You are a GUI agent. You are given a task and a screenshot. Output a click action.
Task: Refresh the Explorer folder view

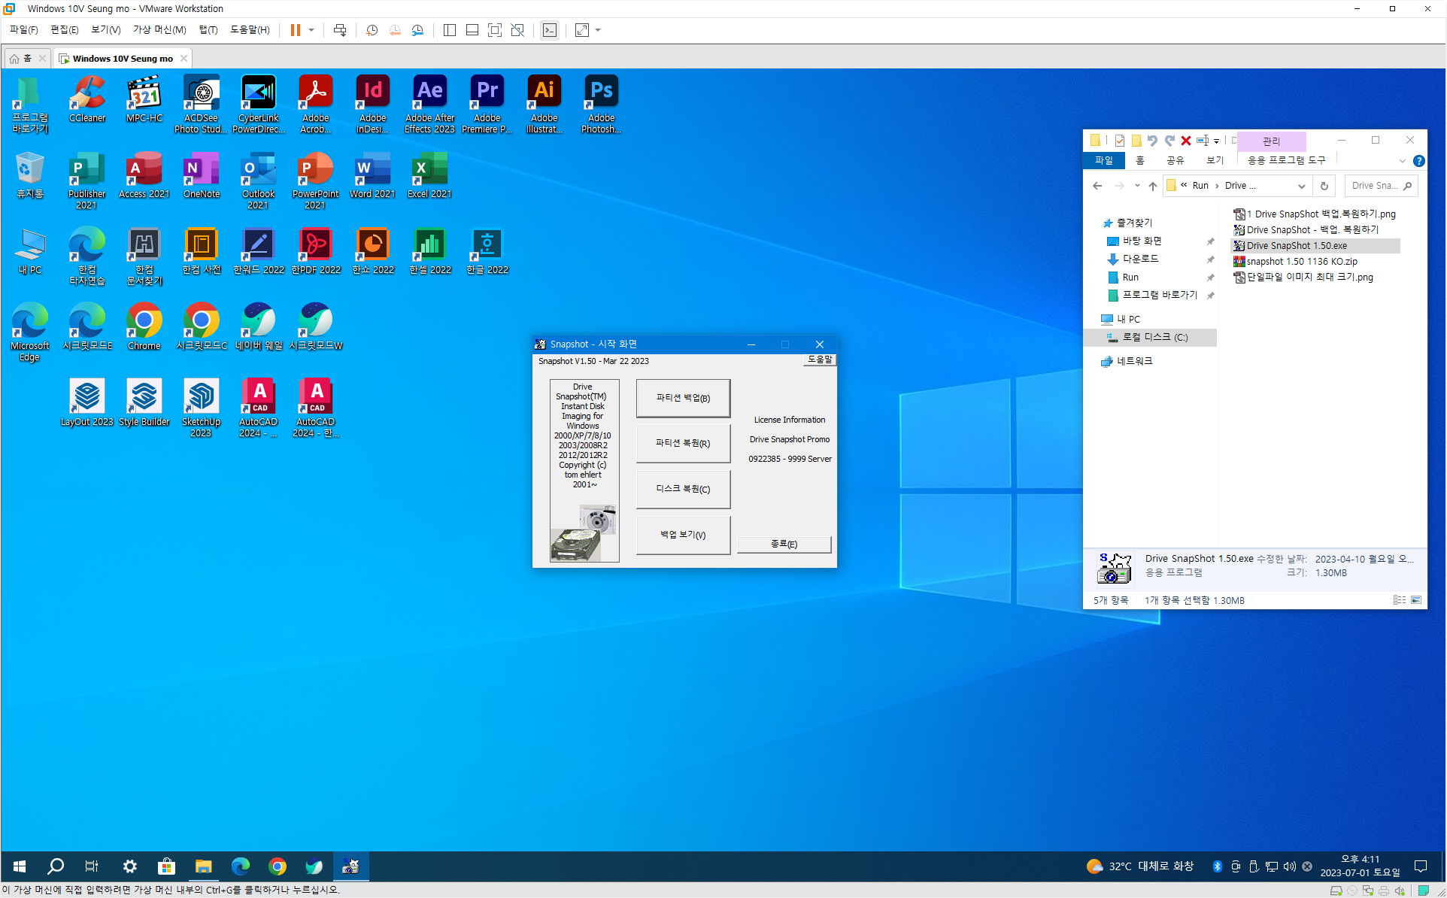point(1324,186)
